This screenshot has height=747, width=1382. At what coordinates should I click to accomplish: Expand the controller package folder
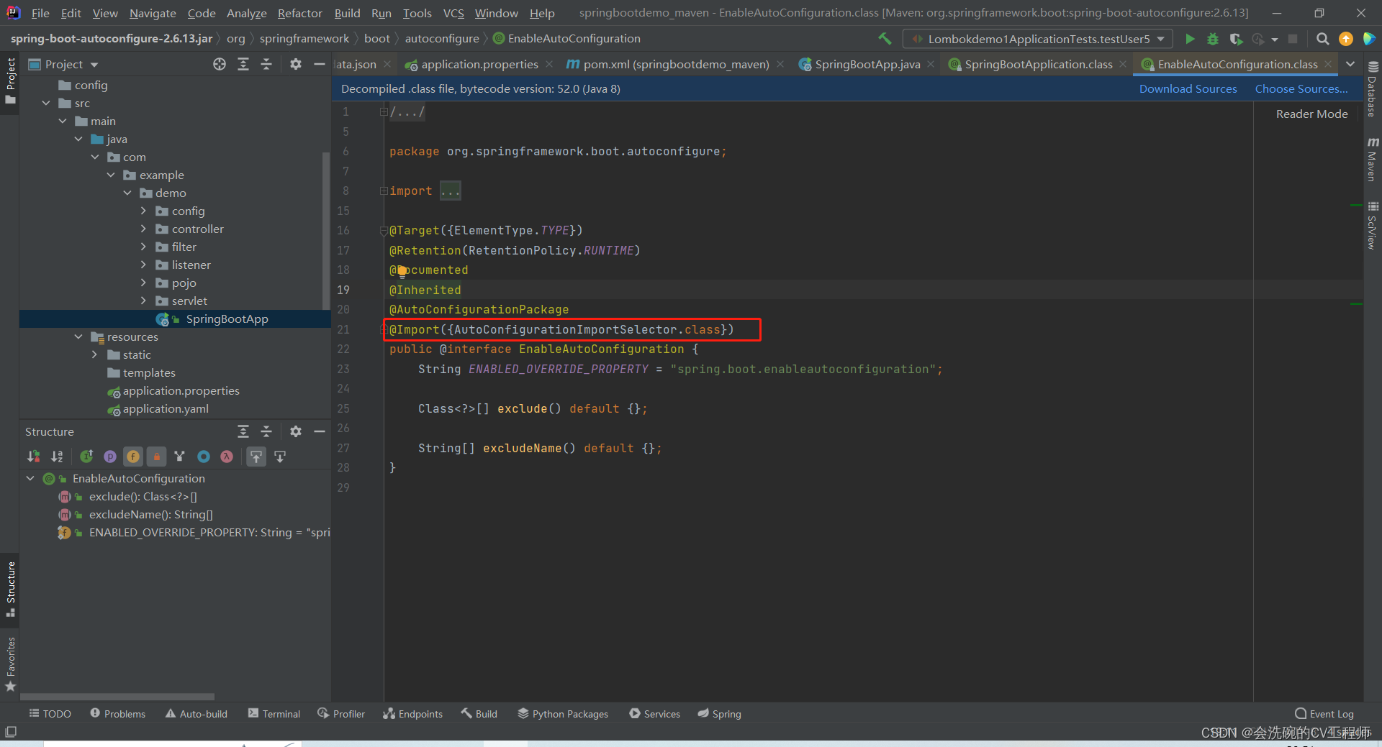point(143,229)
